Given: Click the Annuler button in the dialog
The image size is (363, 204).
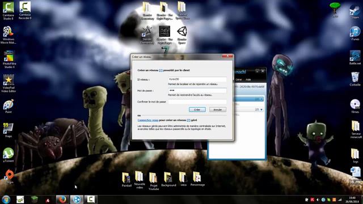Looking at the screenshot, I should tap(218, 109).
